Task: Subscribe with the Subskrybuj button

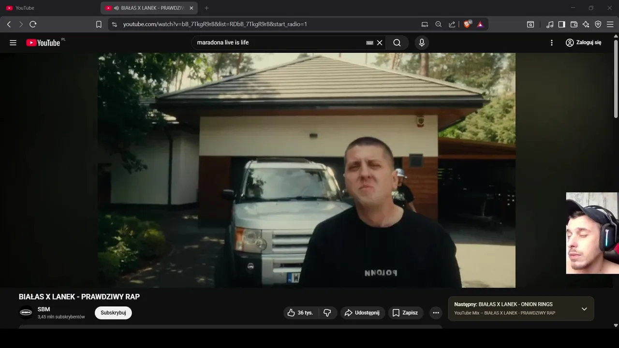Action: (x=113, y=313)
